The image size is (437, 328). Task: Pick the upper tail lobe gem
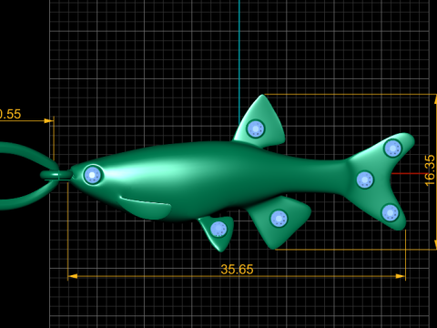pyautogui.click(x=392, y=149)
